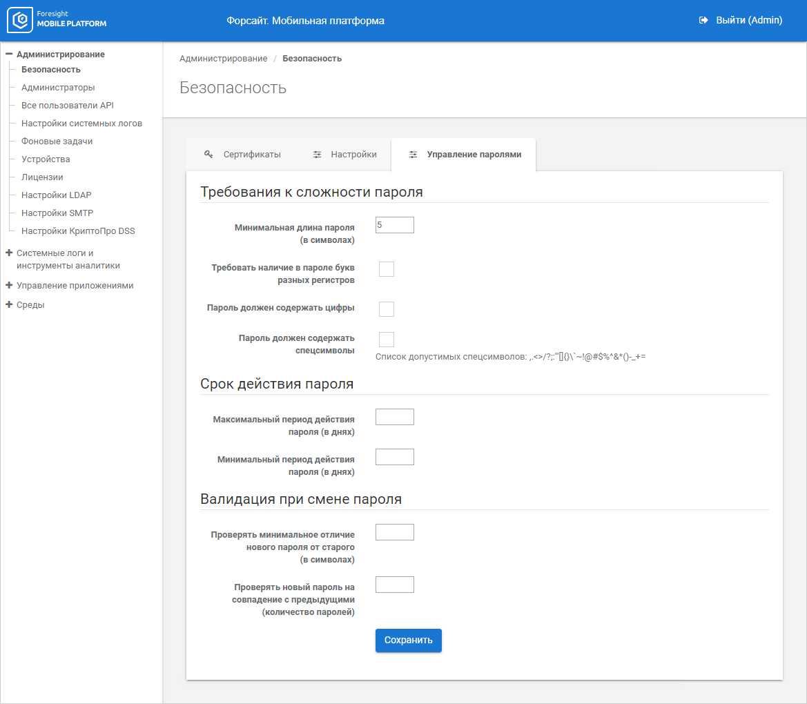Image resolution: width=807 pixels, height=704 pixels.
Task: Click the Foresight Mobile Platform logo
Action: 57,21
